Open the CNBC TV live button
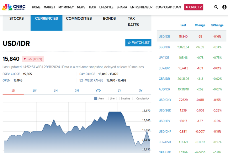228x153 pixels. [194, 7]
